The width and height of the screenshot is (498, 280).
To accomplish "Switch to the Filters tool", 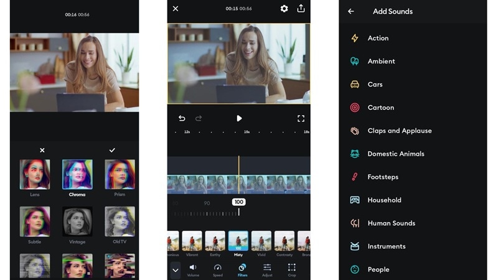I will [x=242, y=270].
